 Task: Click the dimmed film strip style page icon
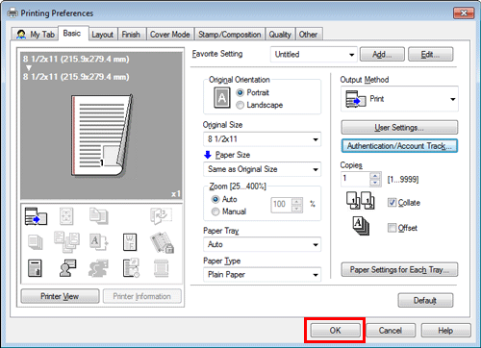[161, 268]
